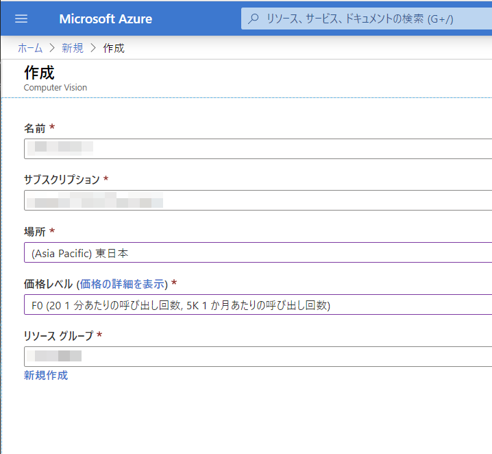Image resolution: width=492 pixels, height=454 pixels.
Task: Navigate to 新規 in the breadcrumb
Action: click(x=73, y=48)
